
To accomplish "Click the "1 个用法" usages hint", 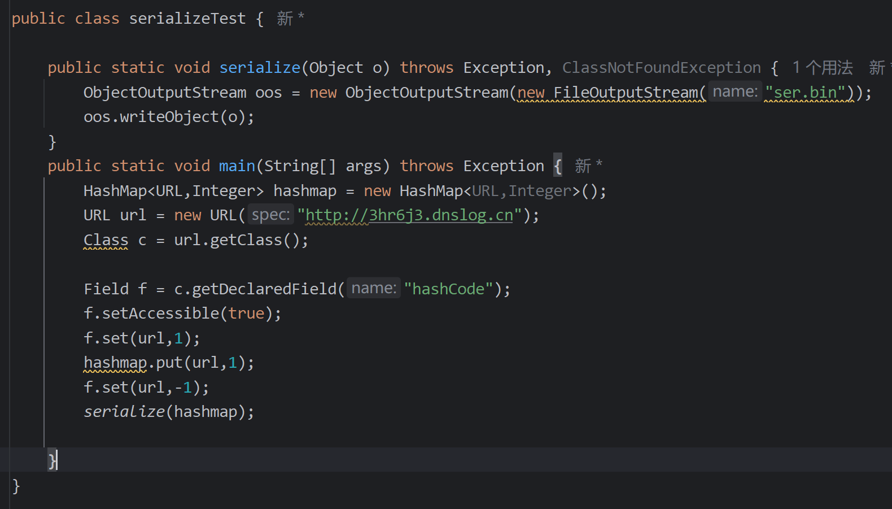I will [823, 68].
